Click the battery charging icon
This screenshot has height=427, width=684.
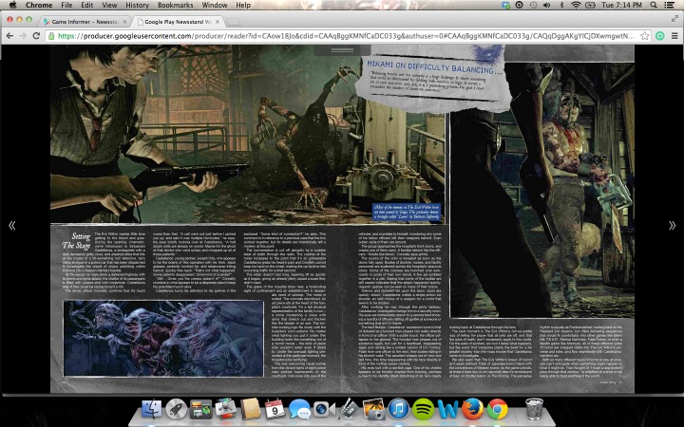click(590, 5)
